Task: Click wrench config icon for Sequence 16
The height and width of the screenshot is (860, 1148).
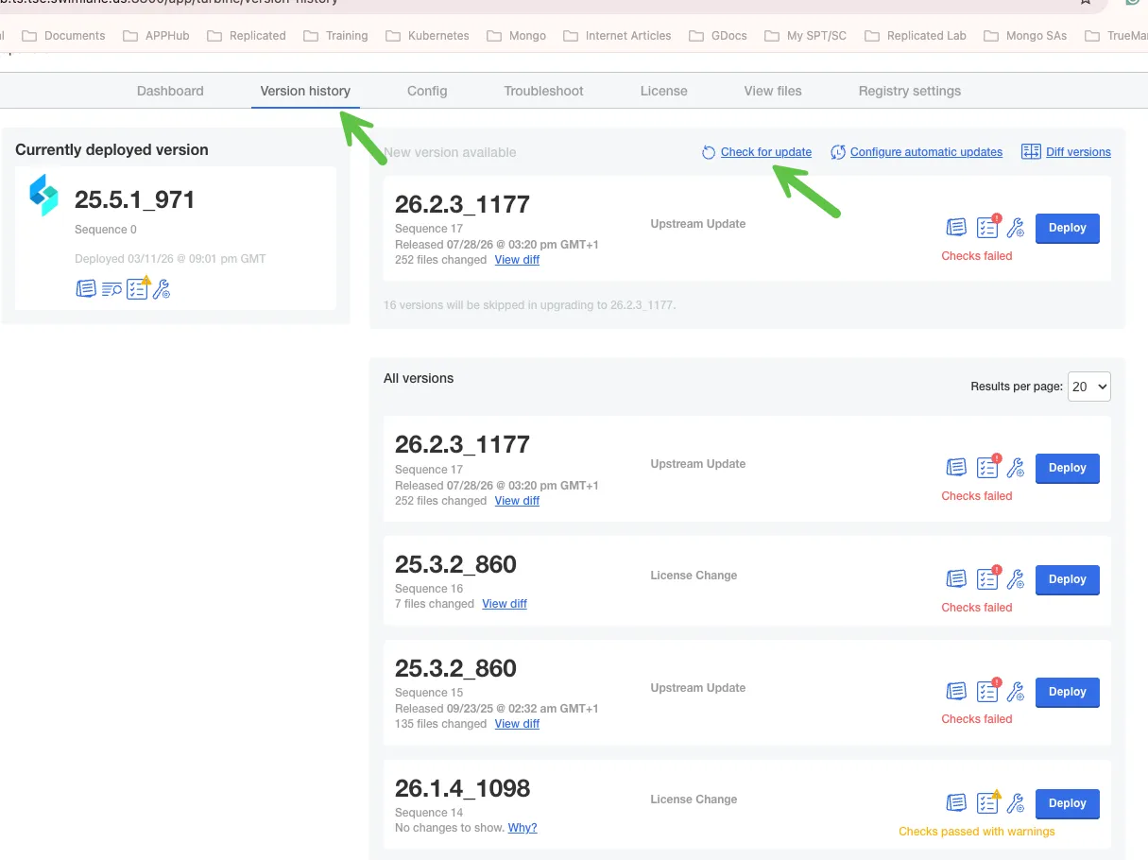Action: pyautogui.click(x=1016, y=579)
